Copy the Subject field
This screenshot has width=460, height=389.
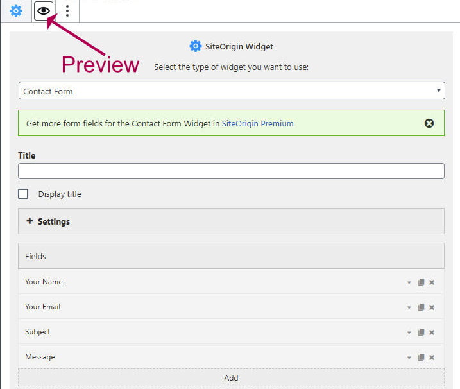[421, 333]
